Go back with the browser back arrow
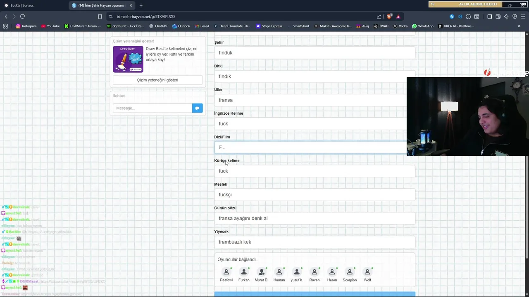This screenshot has height=297, width=529. tap(6, 16)
